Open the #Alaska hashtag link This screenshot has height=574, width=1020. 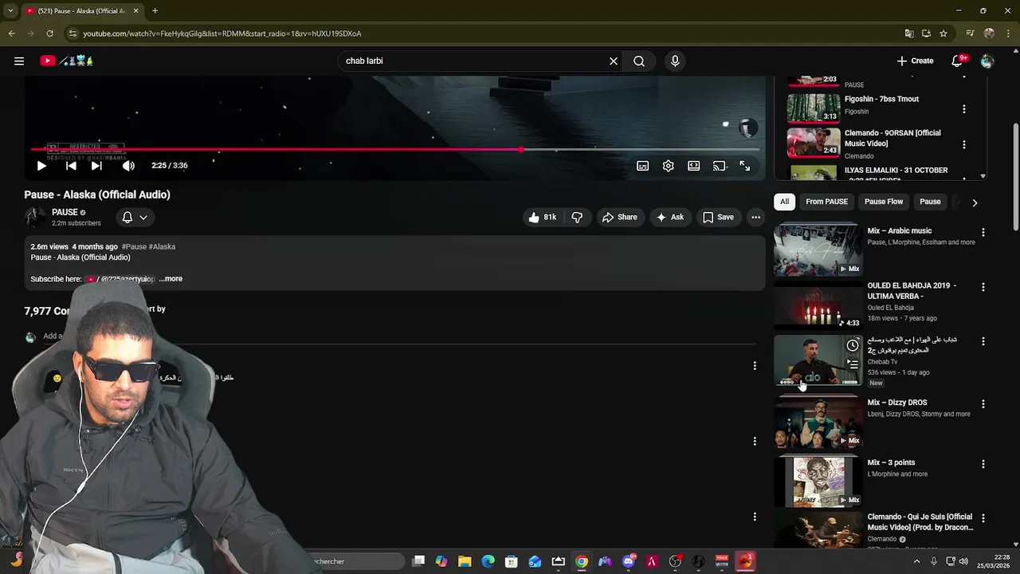click(162, 246)
